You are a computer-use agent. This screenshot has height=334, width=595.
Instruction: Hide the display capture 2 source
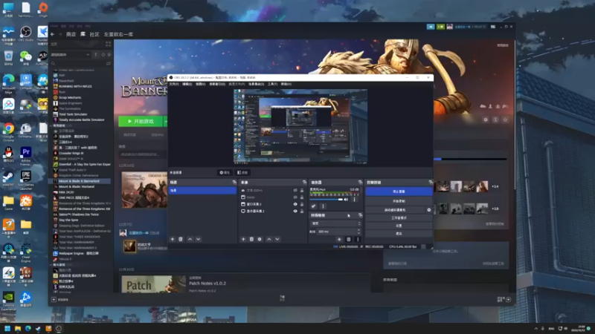295,211
